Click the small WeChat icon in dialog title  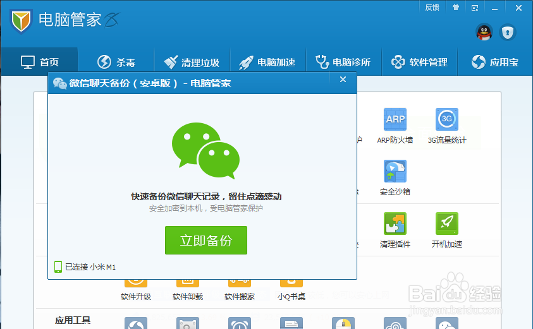[60, 83]
